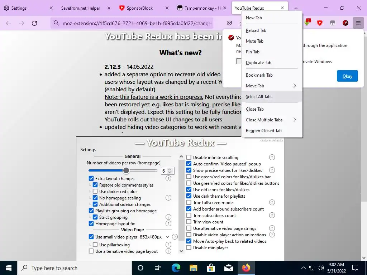Go forward one page

pyautogui.click(x=22, y=23)
